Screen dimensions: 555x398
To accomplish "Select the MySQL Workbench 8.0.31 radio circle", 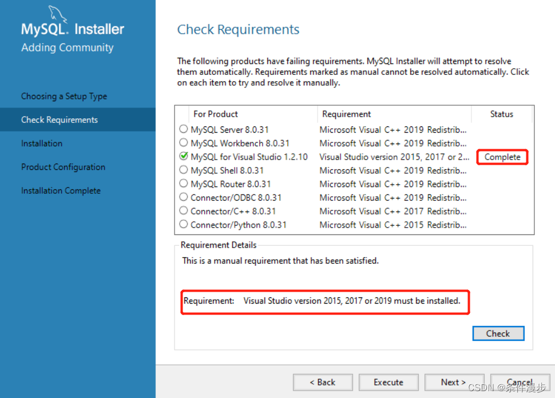I will tap(183, 142).
